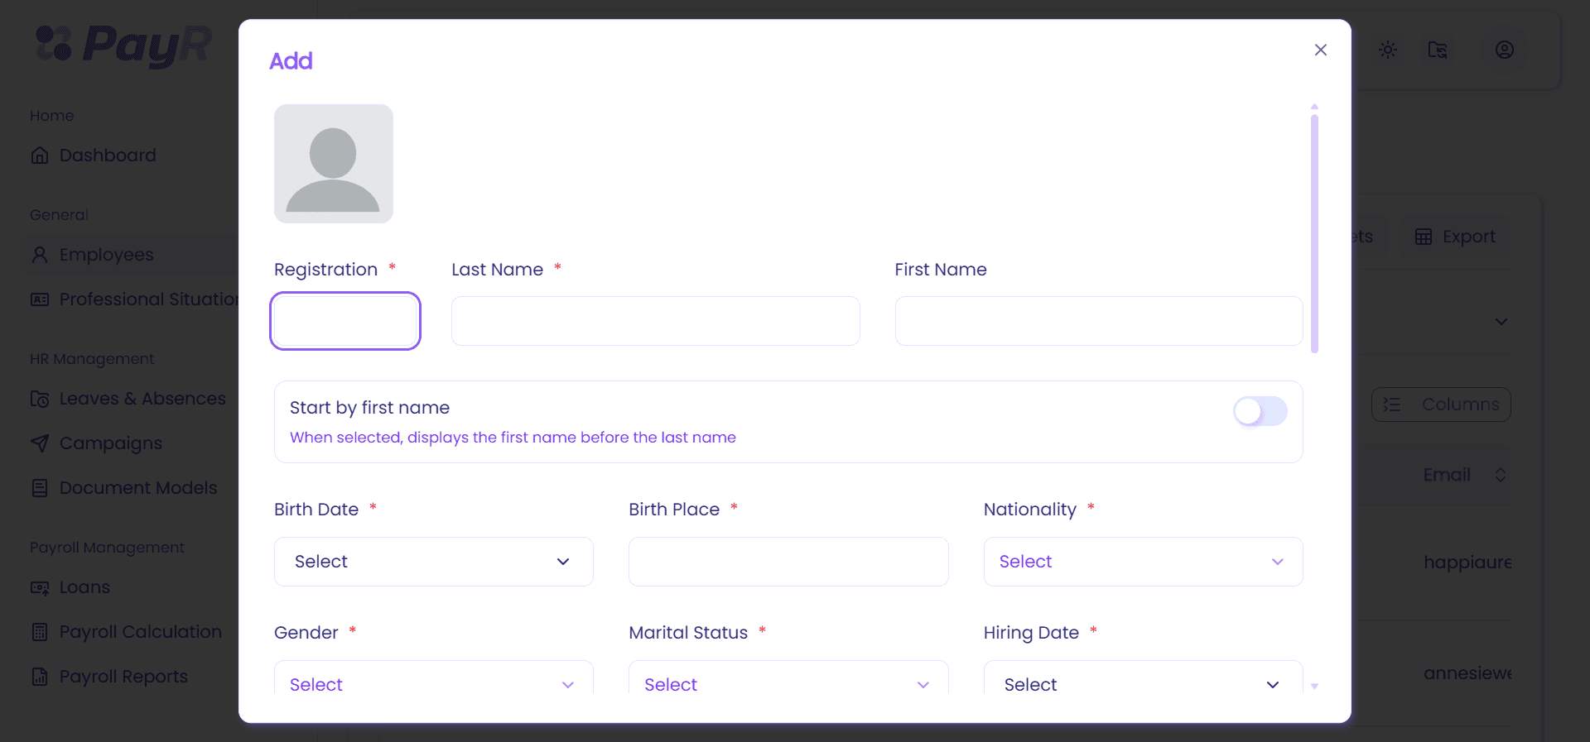Click the Columns button
This screenshot has height=742, width=1590.
1441,405
